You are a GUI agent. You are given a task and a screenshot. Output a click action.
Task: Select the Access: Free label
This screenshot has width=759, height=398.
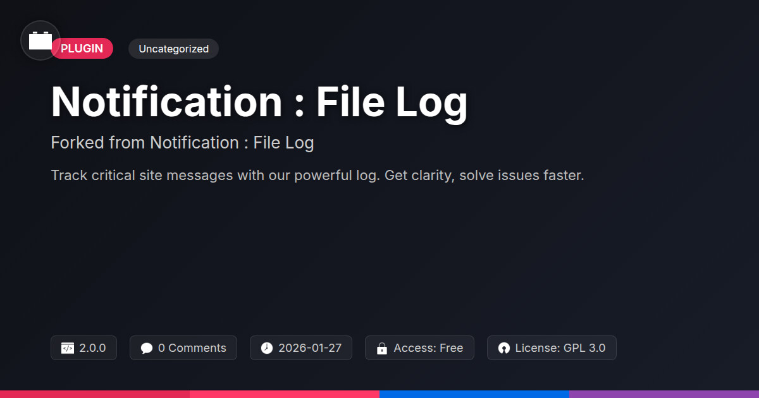(x=428, y=348)
